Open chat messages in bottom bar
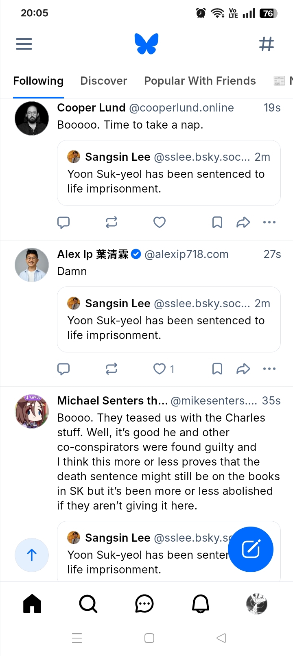 tap(144, 604)
